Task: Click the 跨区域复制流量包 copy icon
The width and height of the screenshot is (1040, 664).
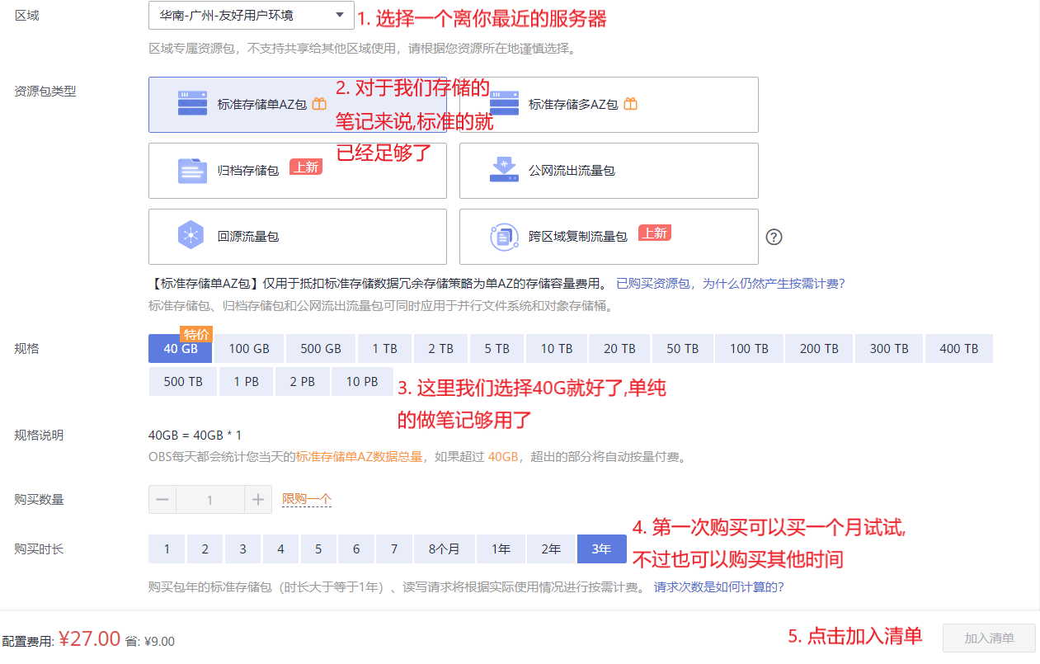Action: [x=504, y=236]
